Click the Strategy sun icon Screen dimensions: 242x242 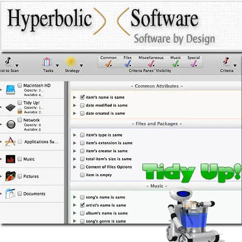point(71,62)
